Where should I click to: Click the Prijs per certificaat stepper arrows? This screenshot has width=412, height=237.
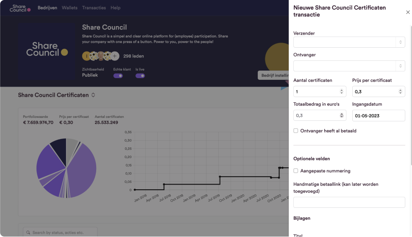[x=401, y=91]
